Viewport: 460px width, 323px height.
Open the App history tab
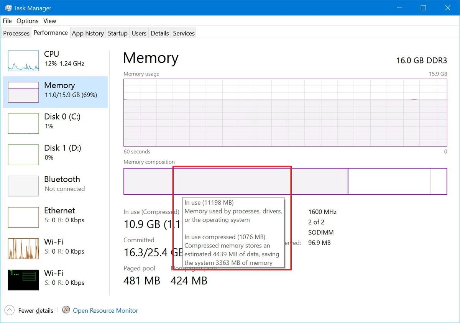pyautogui.click(x=88, y=33)
